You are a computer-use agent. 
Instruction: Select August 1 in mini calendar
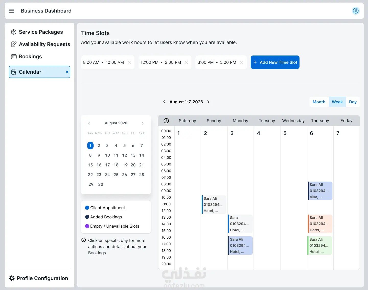click(x=90, y=146)
